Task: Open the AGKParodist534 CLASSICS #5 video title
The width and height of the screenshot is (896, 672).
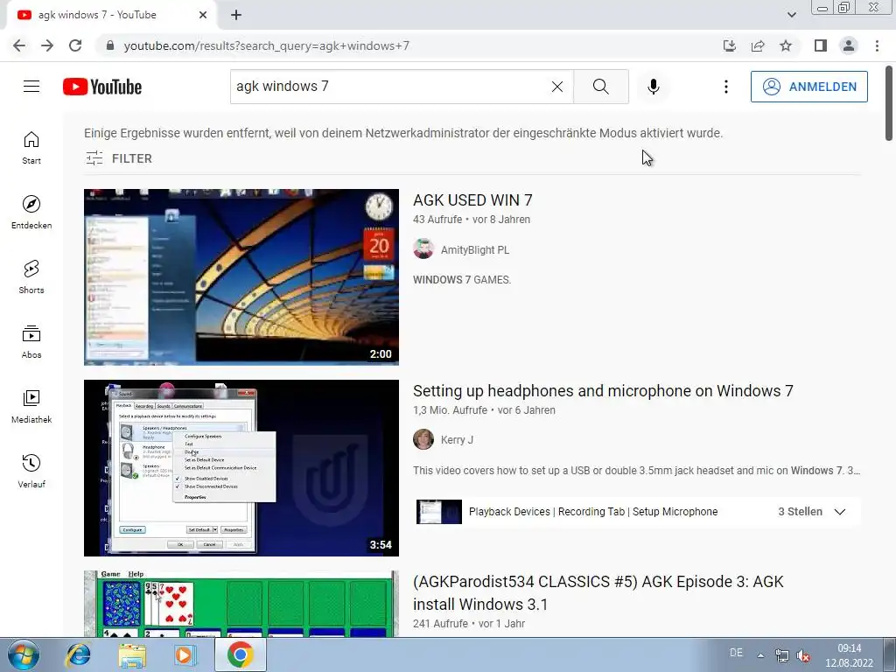Action: tap(598, 592)
